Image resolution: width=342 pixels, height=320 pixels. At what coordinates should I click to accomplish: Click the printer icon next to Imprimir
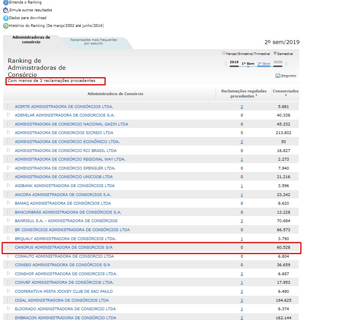[x=278, y=76]
